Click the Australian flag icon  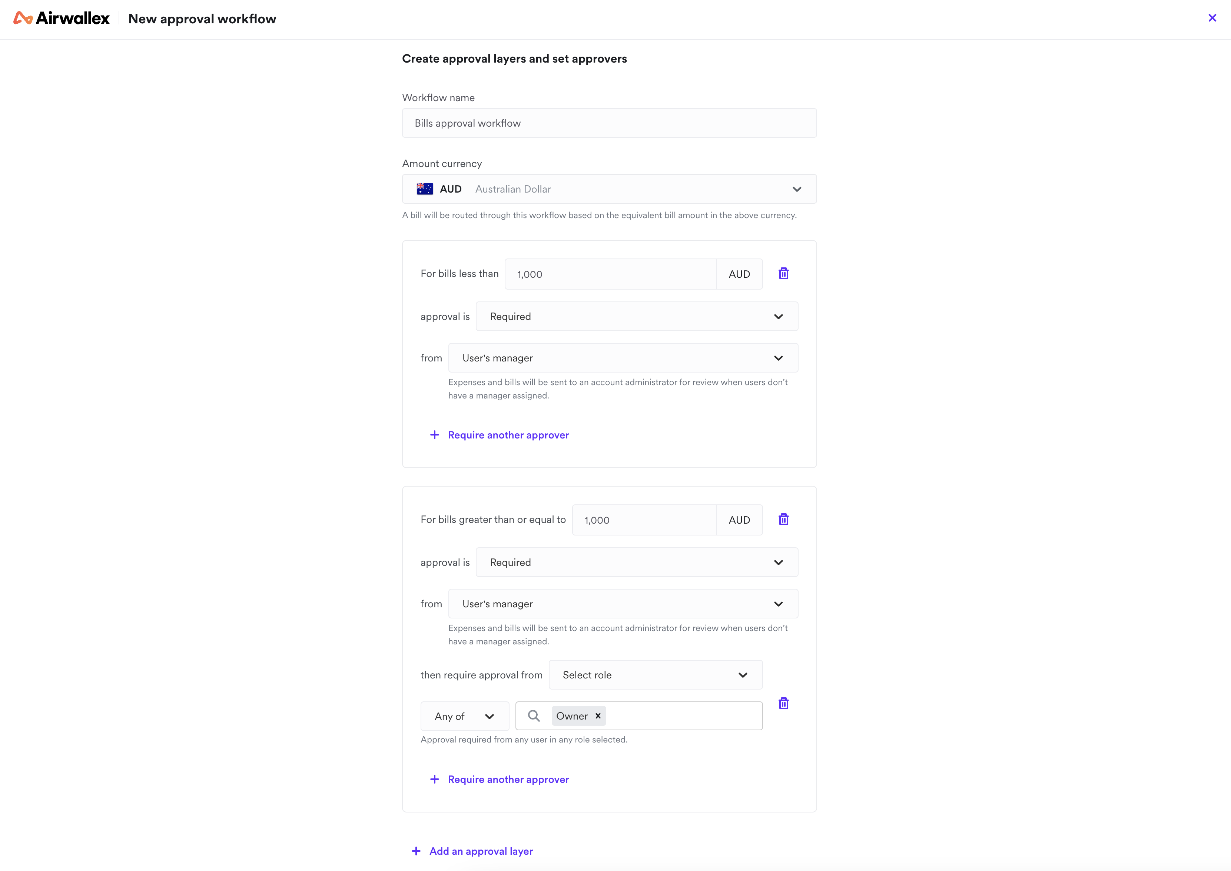click(424, 189)
